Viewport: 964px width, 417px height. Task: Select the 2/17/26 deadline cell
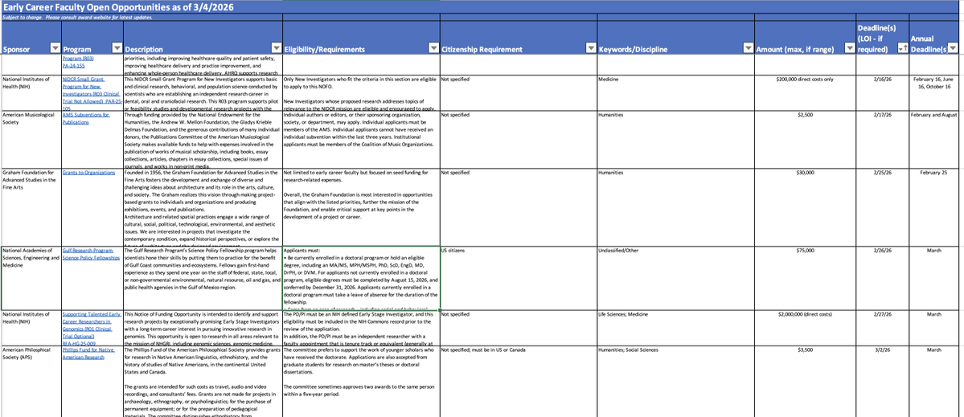pyautogui.click(x=882, y=139)
